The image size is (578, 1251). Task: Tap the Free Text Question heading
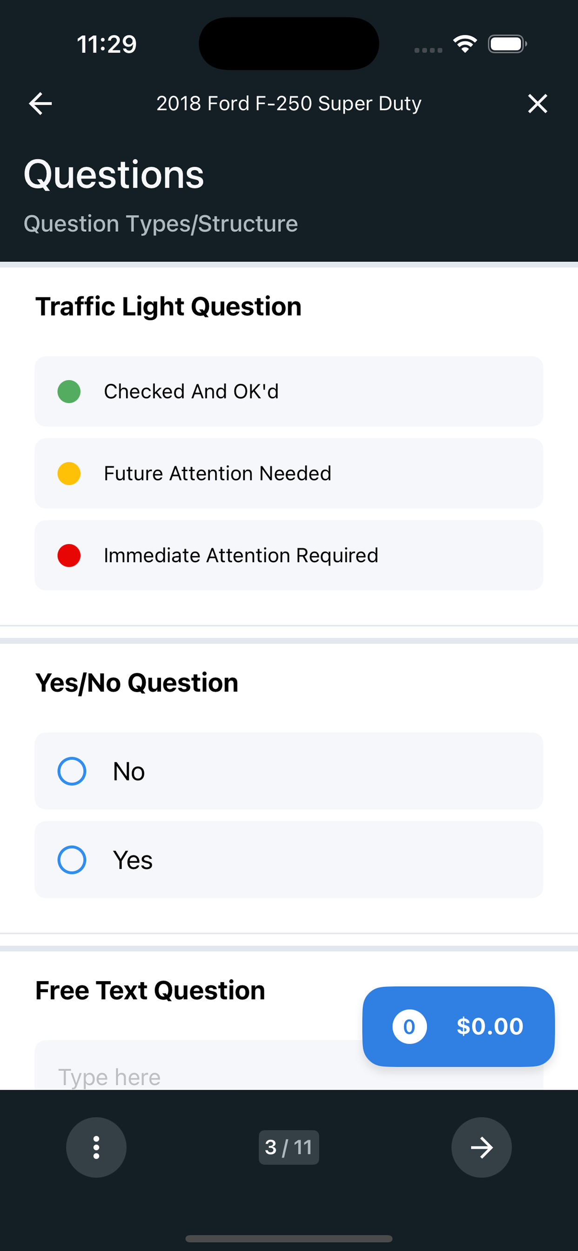(x=150, y=990)
